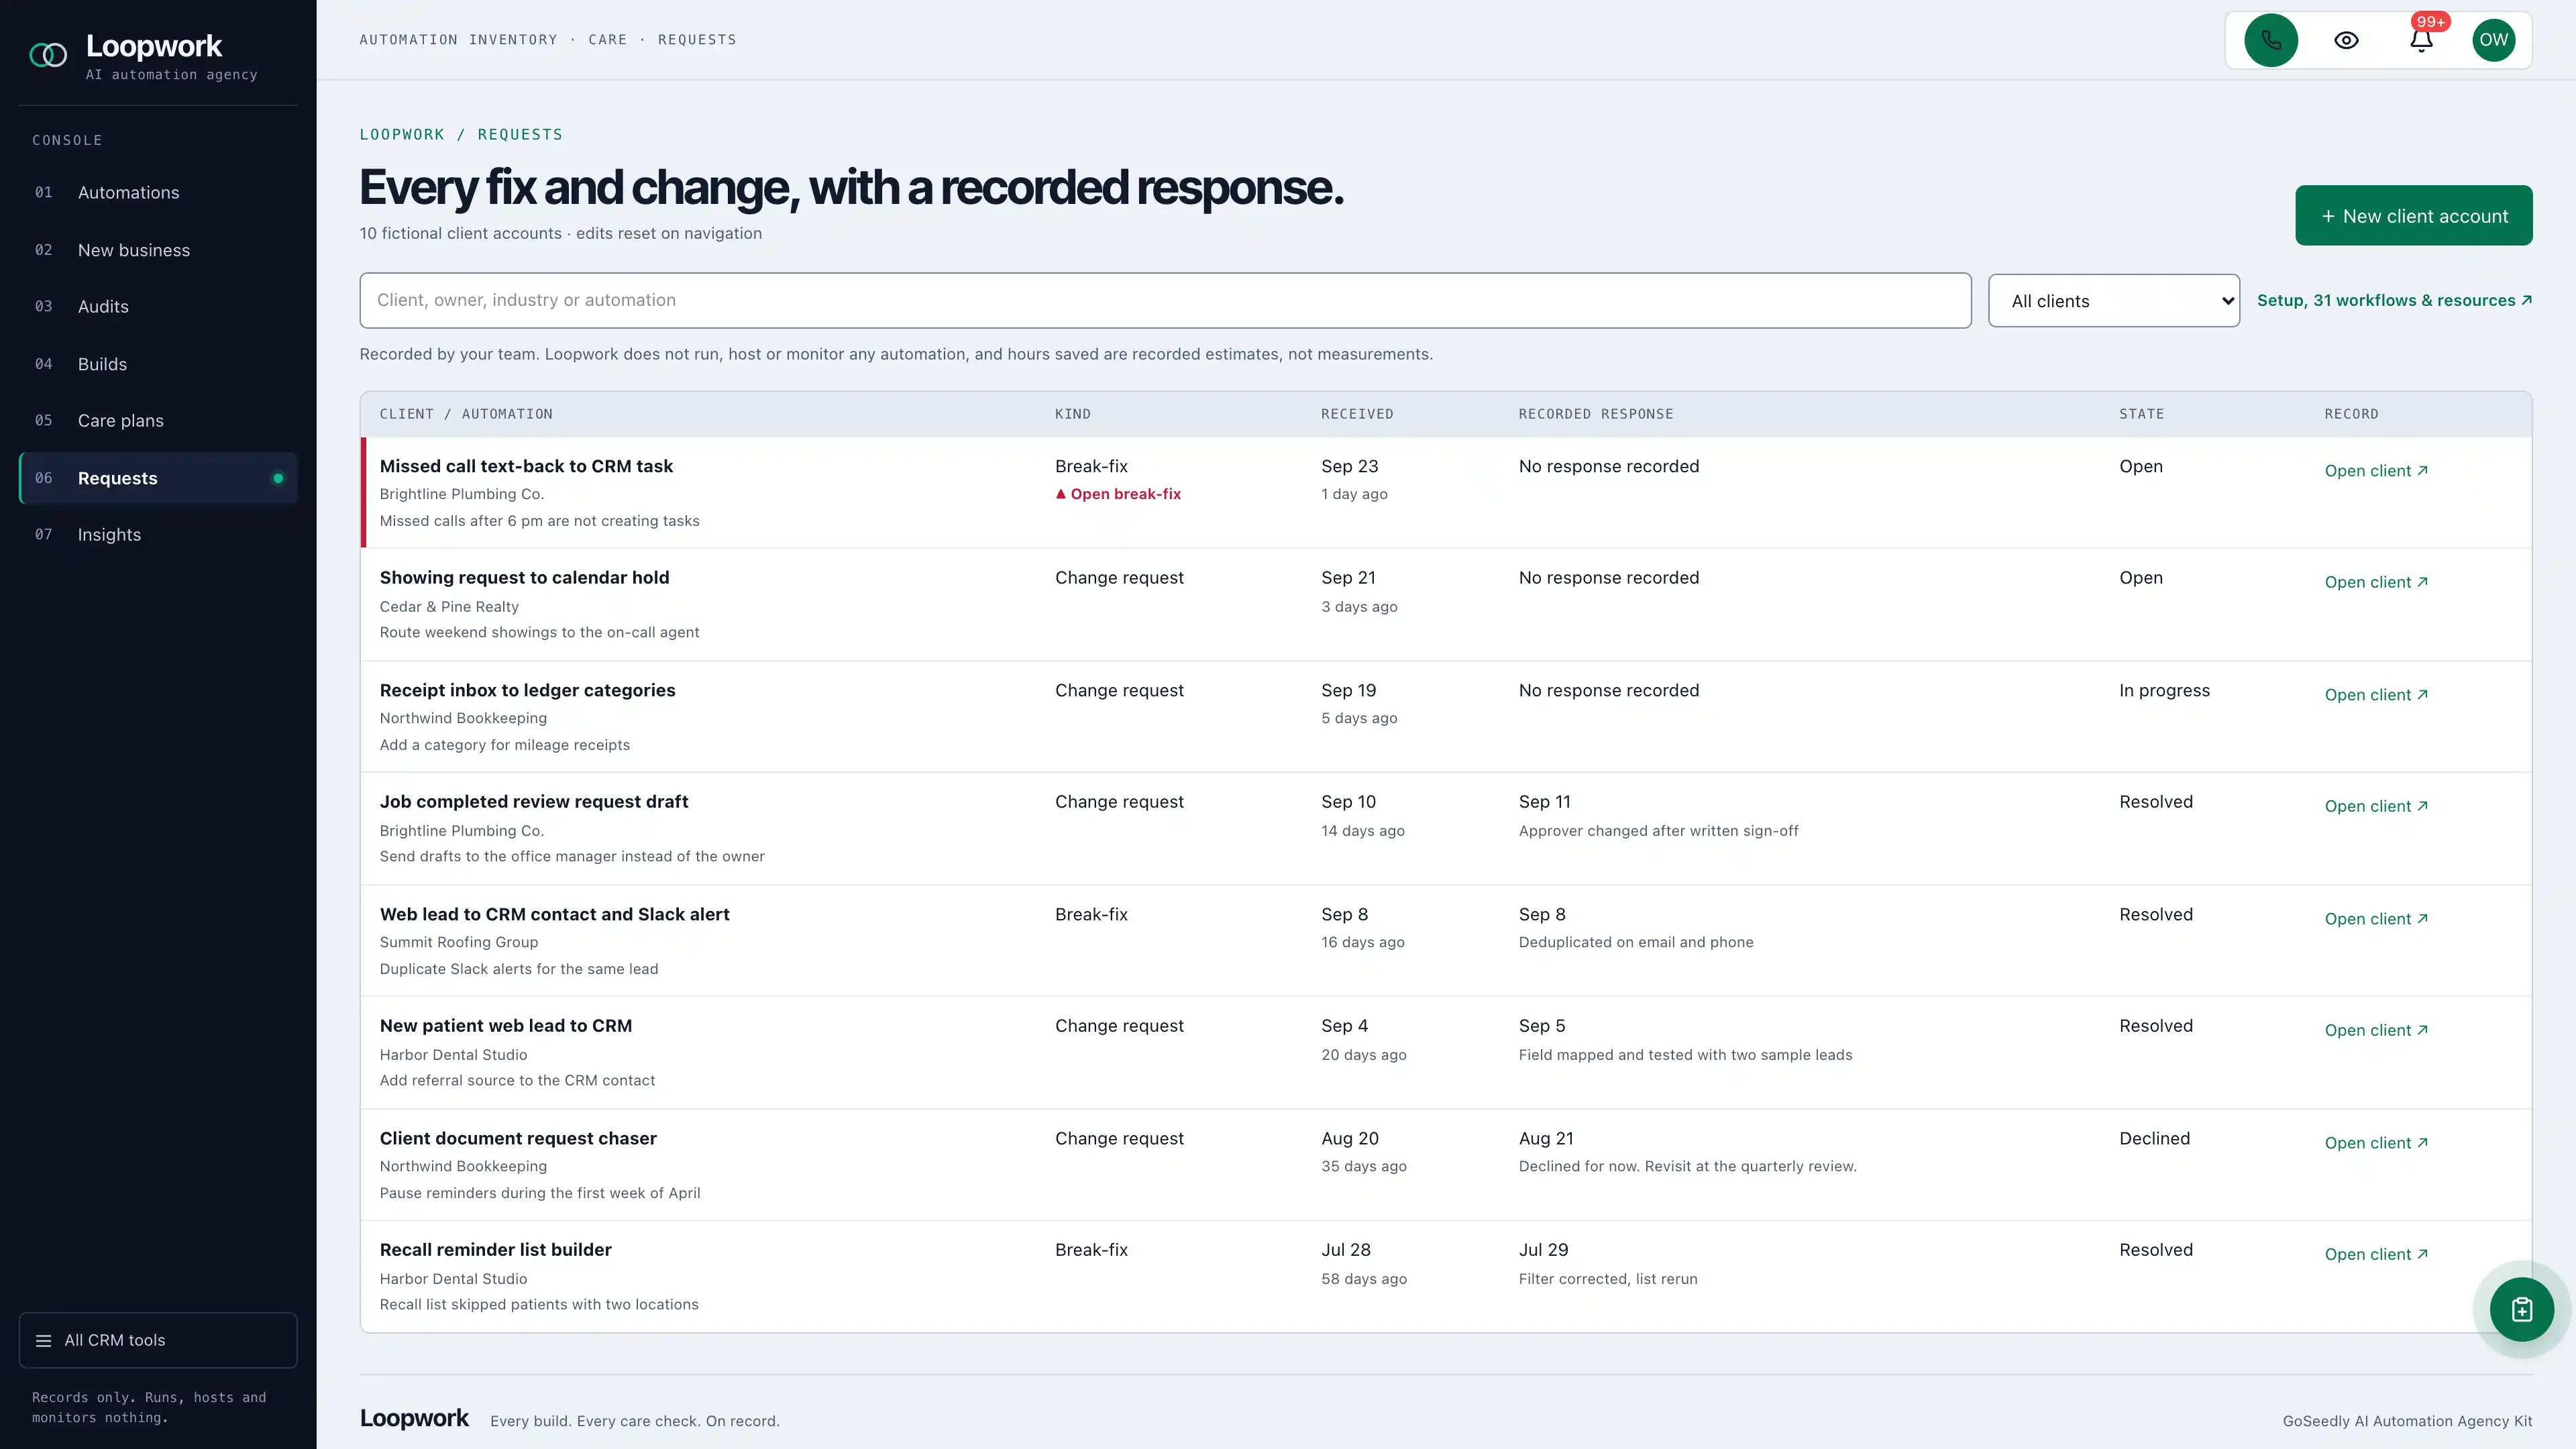
Task: Click the RECEIVED column header
Action: coord(1357,414)
